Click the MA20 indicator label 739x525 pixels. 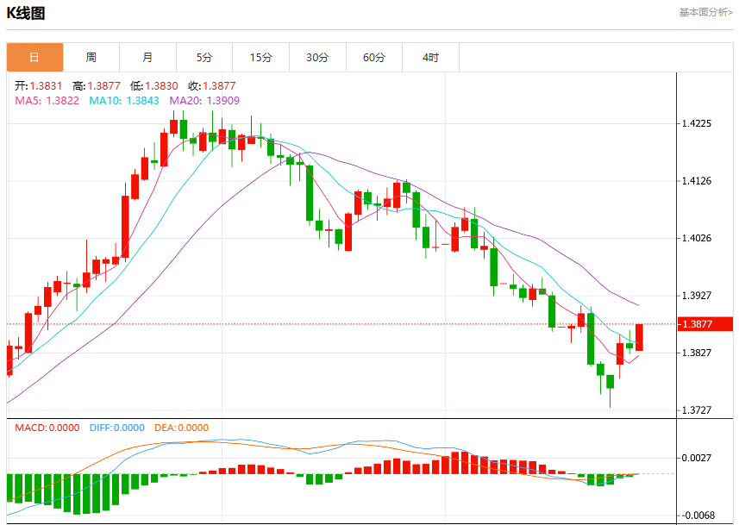tap(204, 100)
